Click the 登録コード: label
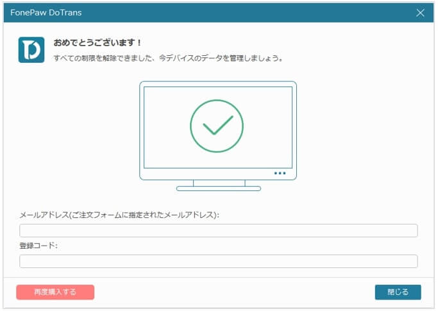This screenshot has height=311, width=438. 38,246
